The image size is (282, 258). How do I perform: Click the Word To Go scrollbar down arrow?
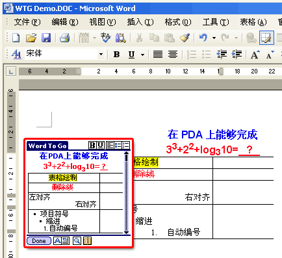click(x=126, y=233)
